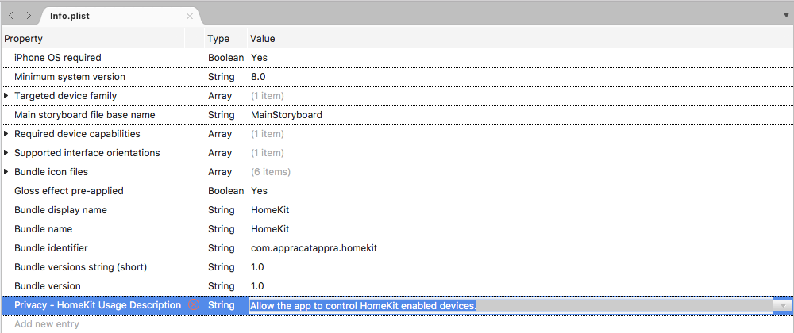Image resolution: width=794 pixels, height=333 pixels.
Task: Click the Type column header
Action: pyautogui.click(x=218, y=39)
